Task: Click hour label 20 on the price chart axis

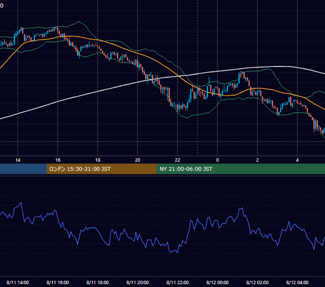Action: [x=138, y=160]
